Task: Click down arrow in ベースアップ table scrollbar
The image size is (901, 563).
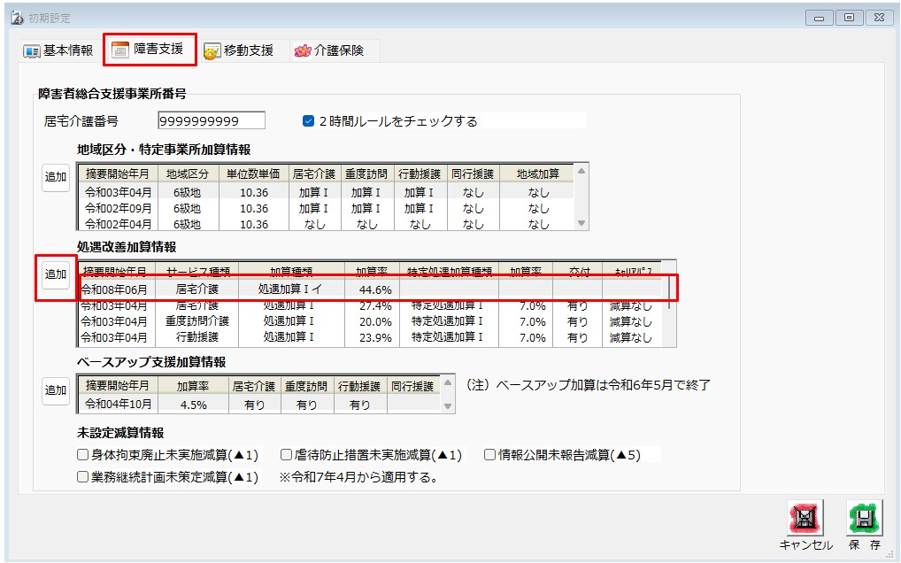Action: [x=448, y=406]
